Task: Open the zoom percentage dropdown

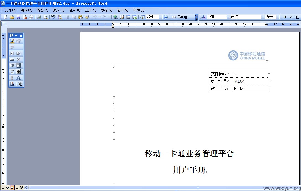Action: click(x=161, y=17)
